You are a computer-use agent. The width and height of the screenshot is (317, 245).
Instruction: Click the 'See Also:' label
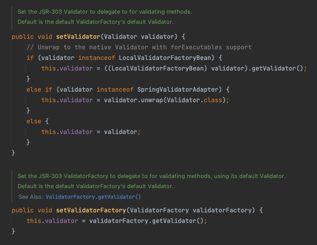point(31,197)
